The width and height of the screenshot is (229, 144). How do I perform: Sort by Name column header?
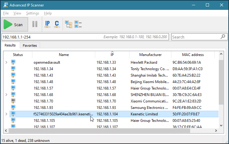click(x=64, y=55)
